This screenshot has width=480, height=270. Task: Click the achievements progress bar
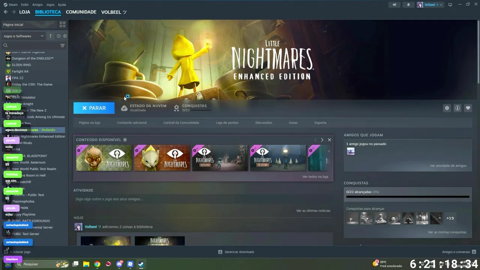408,196
